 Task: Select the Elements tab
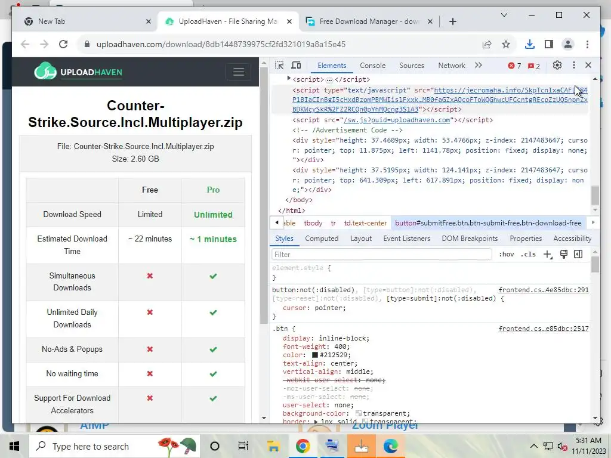(332, 66)
